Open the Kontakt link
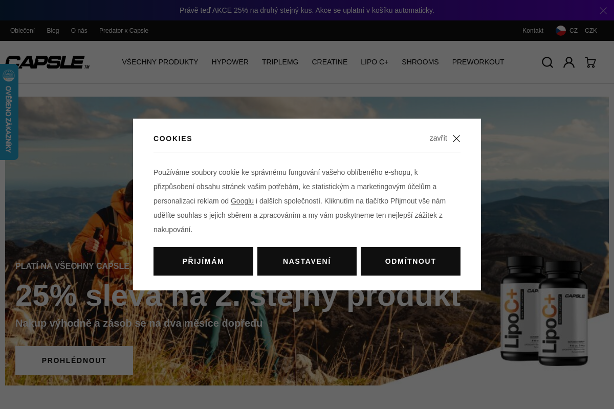Viewport: 614px width, 409px height. click(x=533, y=31)
